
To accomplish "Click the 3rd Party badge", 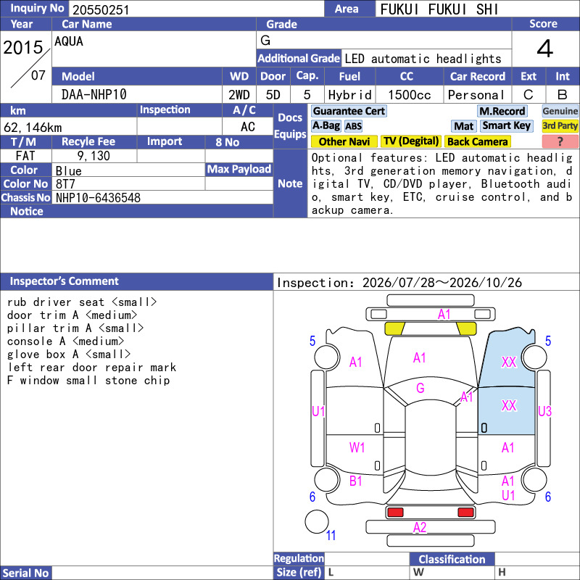I will pos(560,125).
